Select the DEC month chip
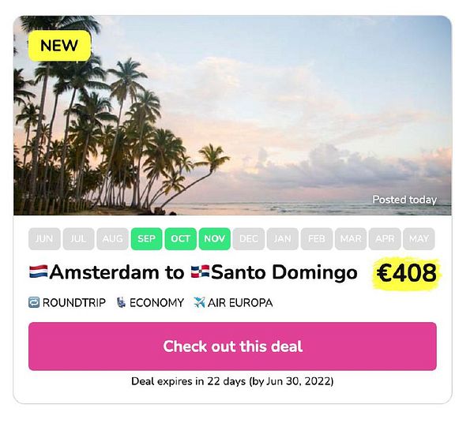Screen dimensions: 474x427 [x=249, y=239]
